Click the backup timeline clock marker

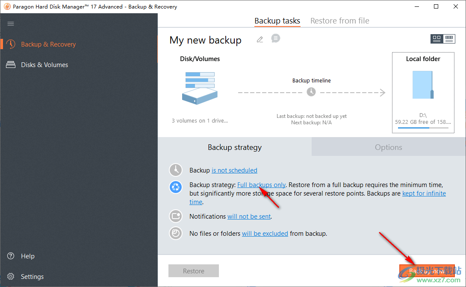311,92
